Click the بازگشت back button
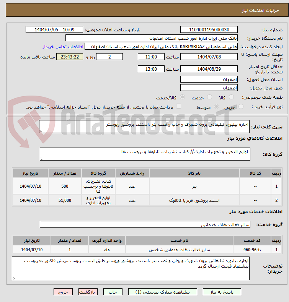Viewport: 289px width, 302px height. click(88, 292)
